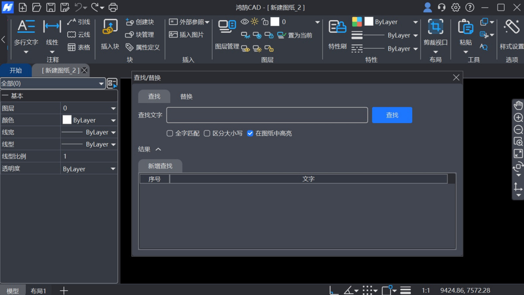The width and height of the screenshot is (524, 295).
Task: Uncheck 在图纸中高亮 in the dialog
Action: point(250,133)
